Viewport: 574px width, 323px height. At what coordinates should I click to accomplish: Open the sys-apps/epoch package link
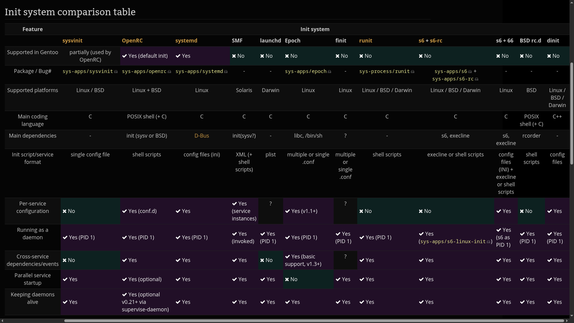tap(306, 71)
